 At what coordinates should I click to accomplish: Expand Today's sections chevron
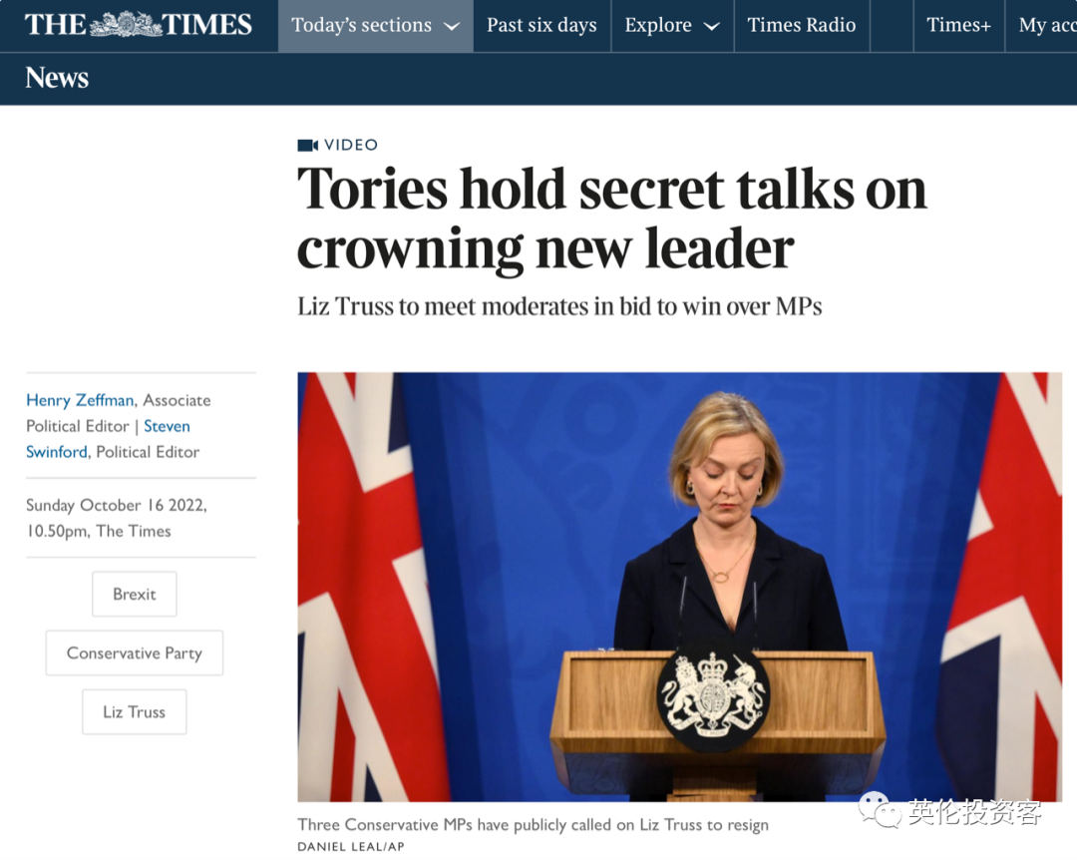coord(452,26)
